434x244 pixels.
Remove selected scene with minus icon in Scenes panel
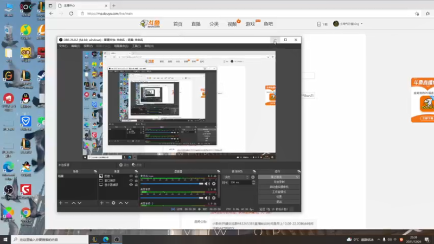pyautogui.click(x=66, y=203)
